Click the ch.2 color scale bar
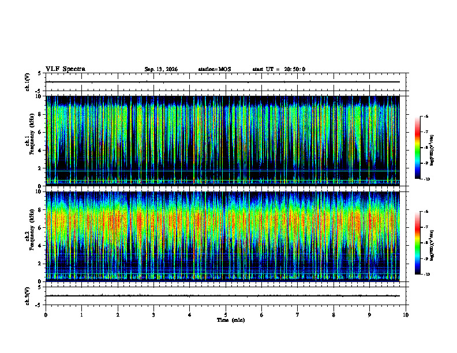This screenshot has height=353, width=457. pyautogui.click(x=417, y=243)
